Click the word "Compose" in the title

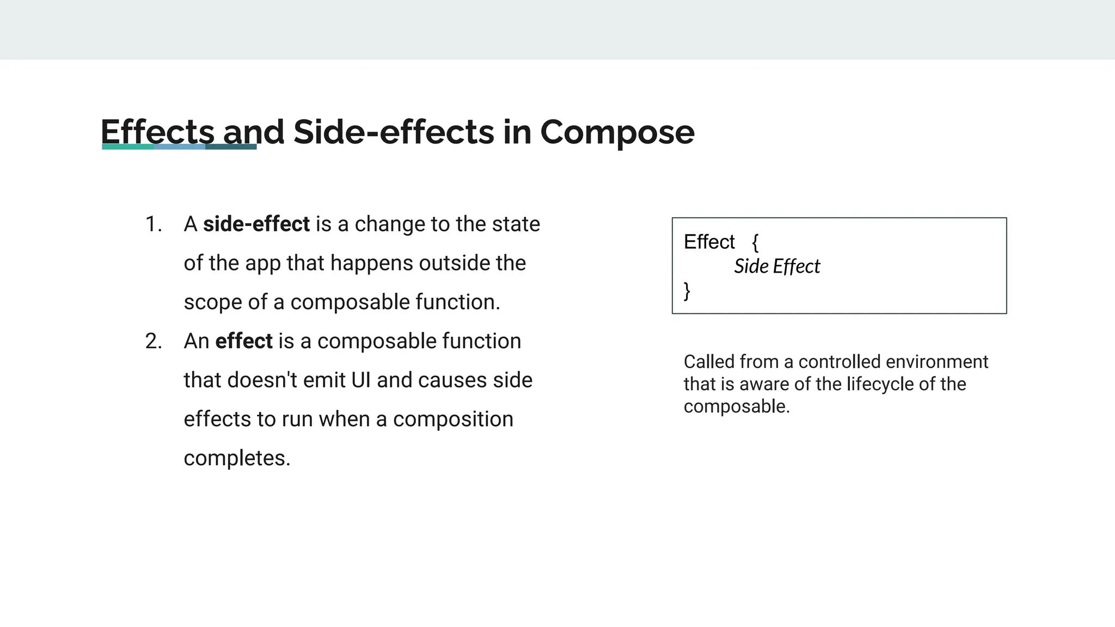tap(617, 132)
